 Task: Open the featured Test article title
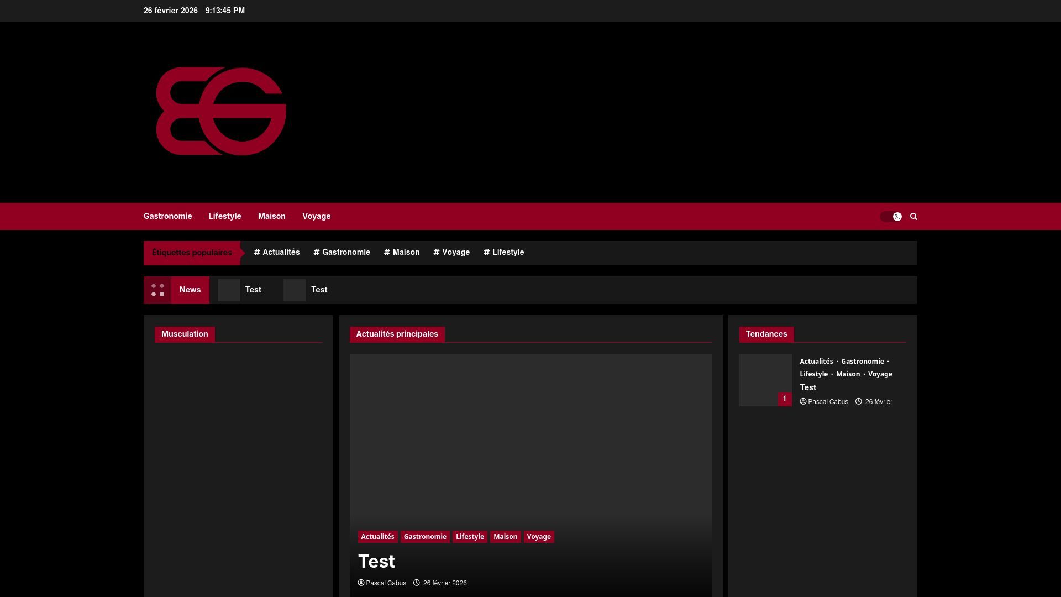[377, 562]
